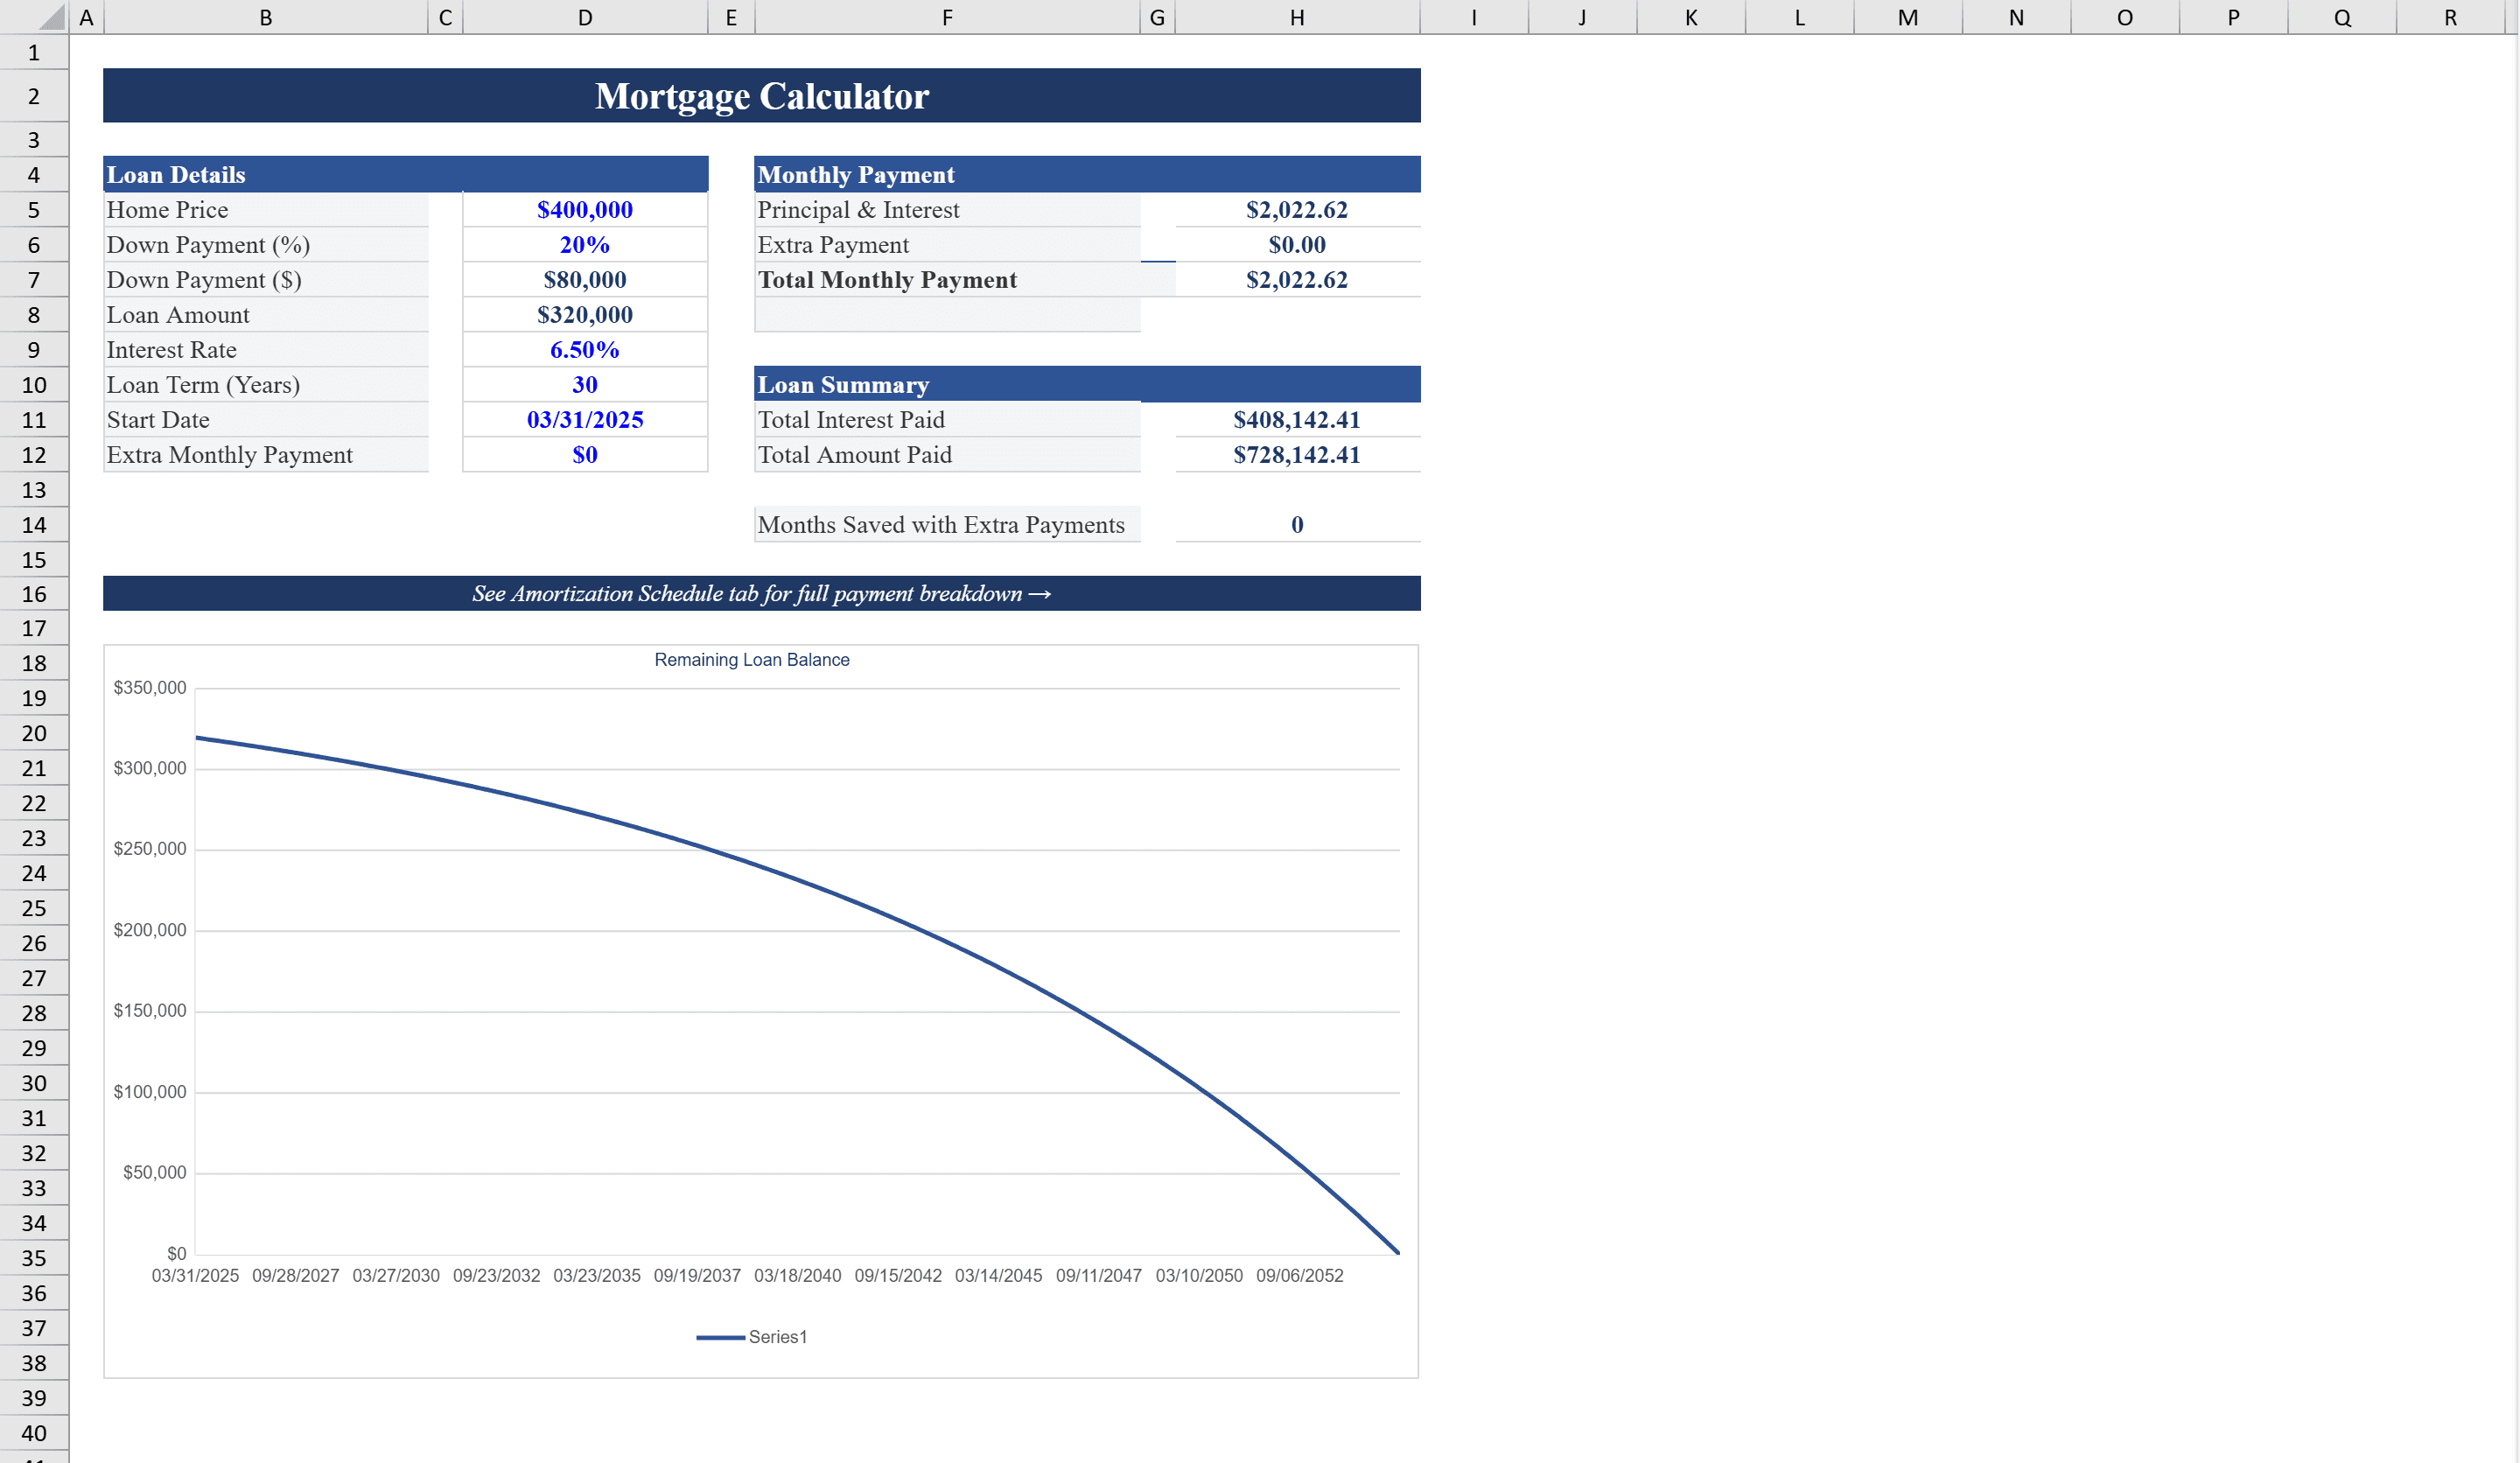
Task: Click the Down Payment percentage cell showing 20%
Action: coord(584,244)
